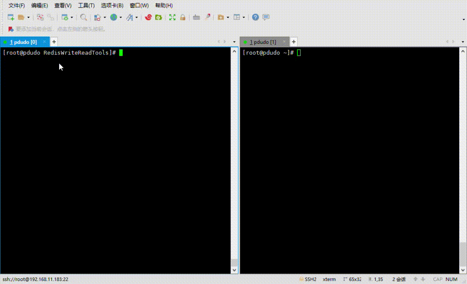Click right pane scrollbar down arrow
This screenshot has width=467, height=284.
[x=463, y=270]
